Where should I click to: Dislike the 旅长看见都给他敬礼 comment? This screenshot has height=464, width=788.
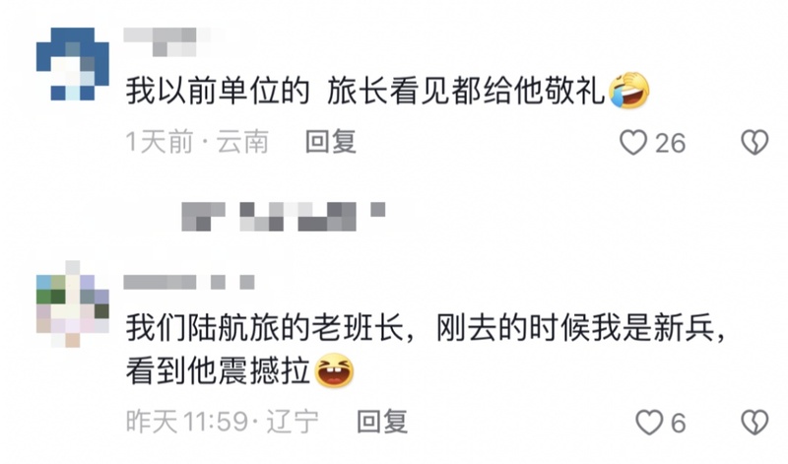click(x=755, y=142)
